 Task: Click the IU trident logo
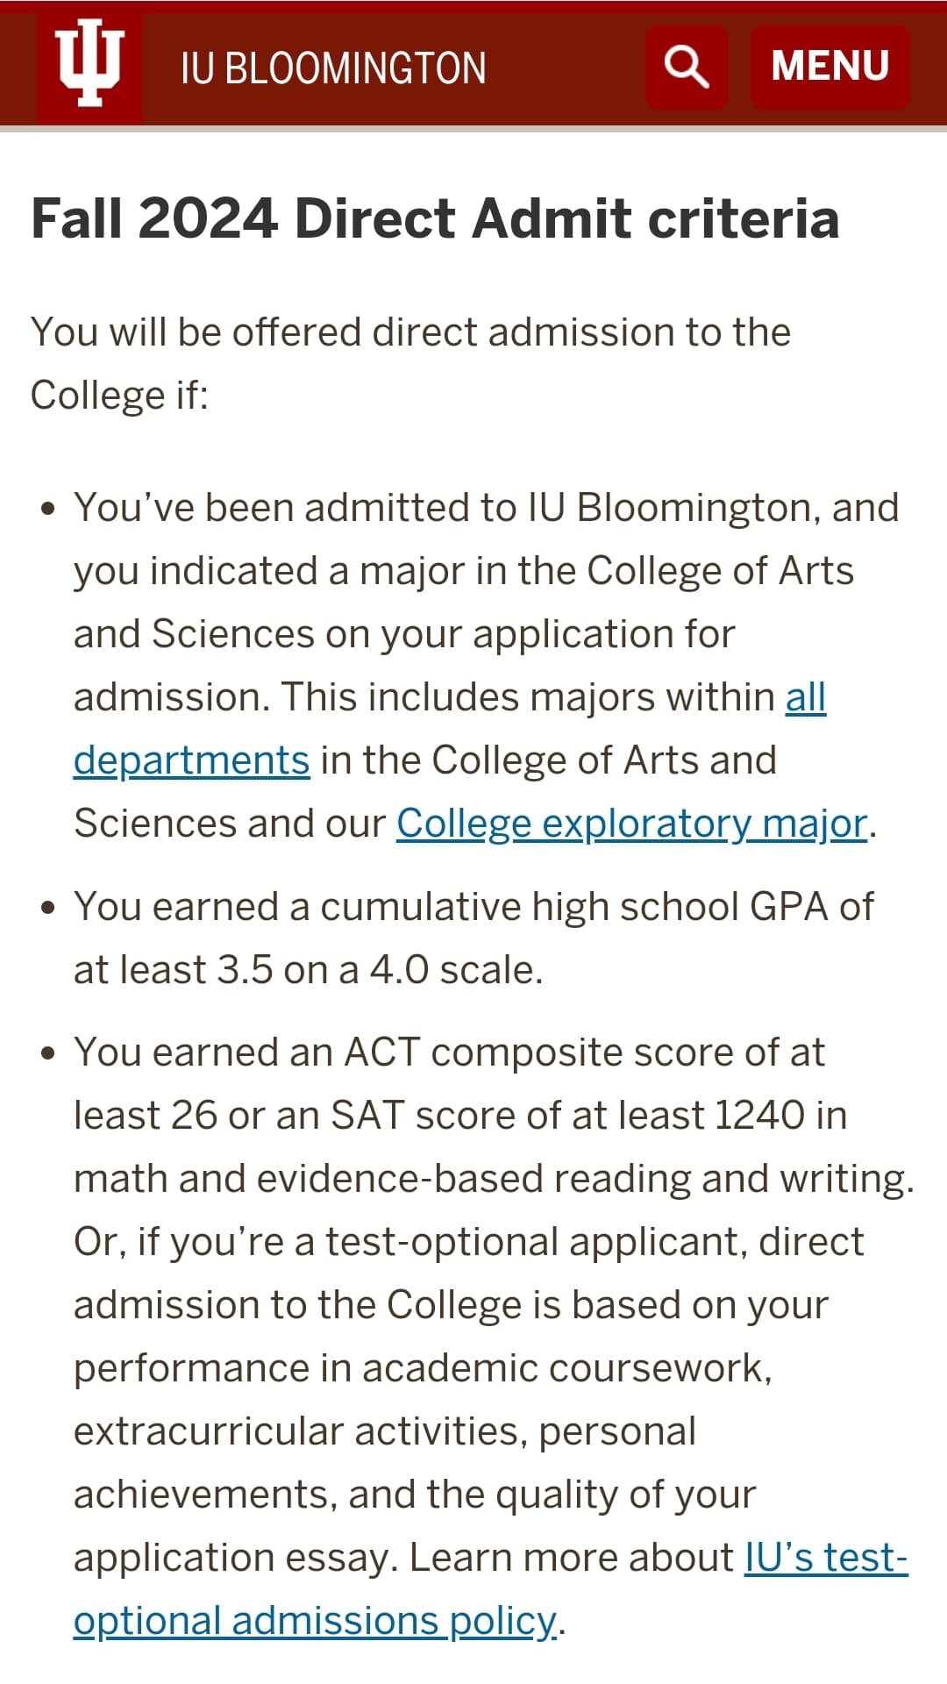(x=89, y=64)
